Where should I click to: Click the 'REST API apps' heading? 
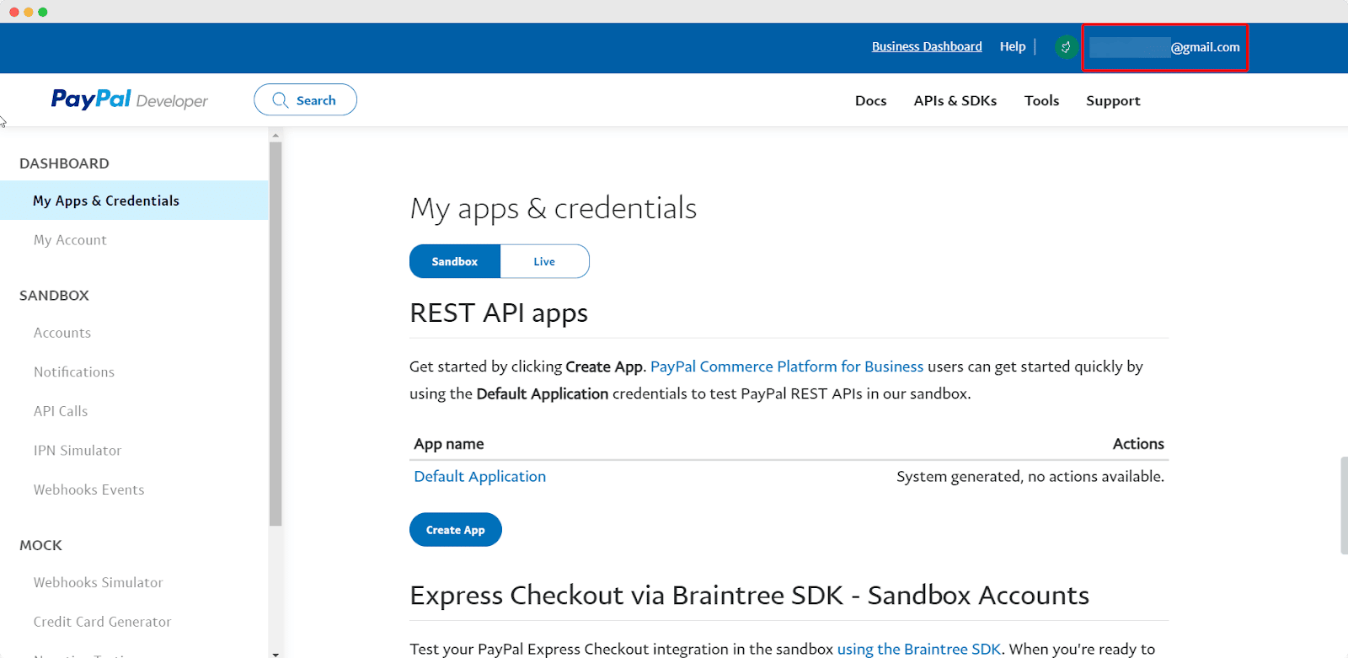[x=499, y=313]
